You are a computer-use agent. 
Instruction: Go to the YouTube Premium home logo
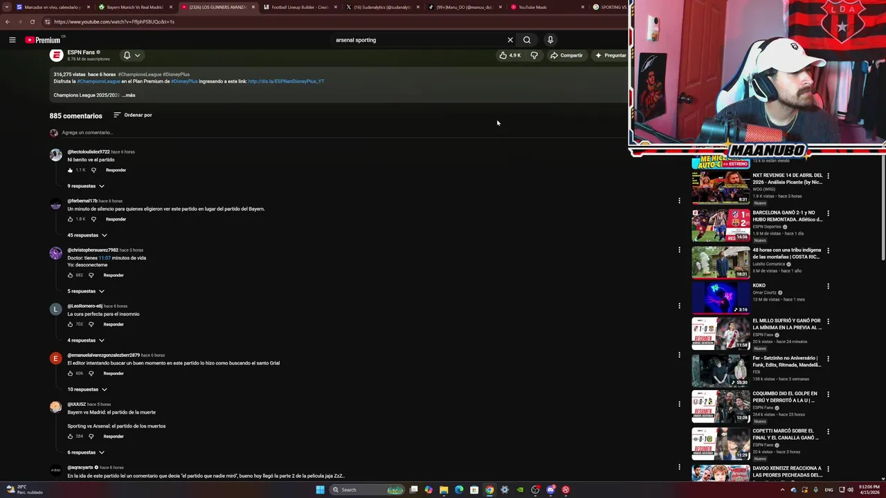pos(43,40)
